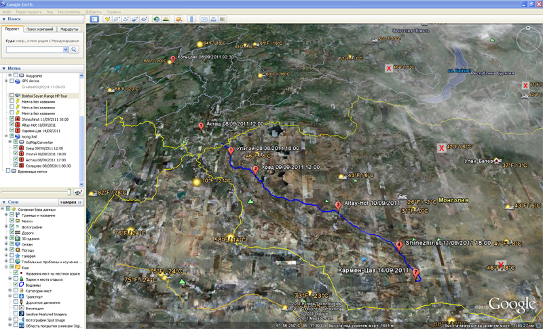
Task: Click the email envelope icon
Action: [x=204, y=19]
